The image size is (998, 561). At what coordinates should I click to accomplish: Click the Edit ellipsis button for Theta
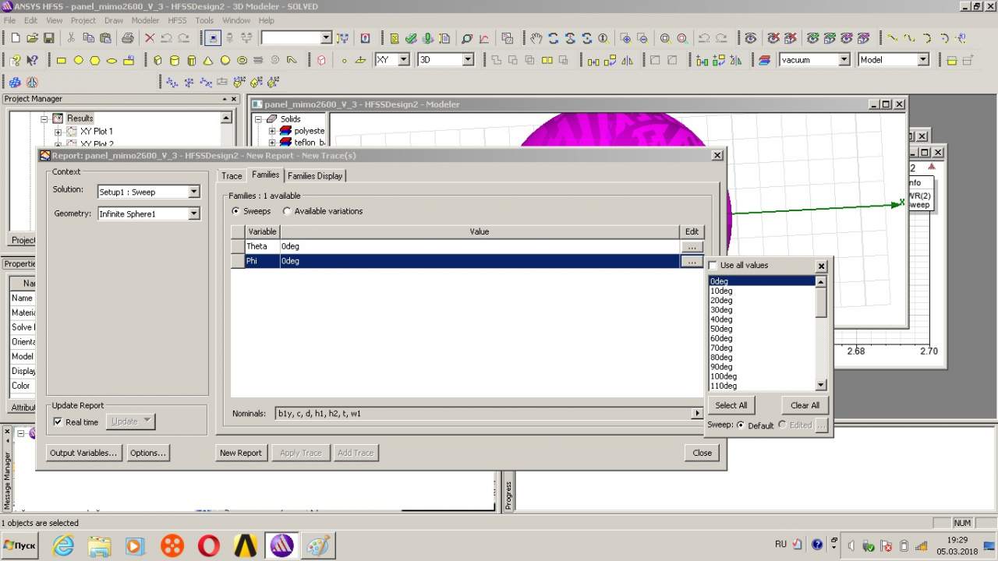click(x=692, y=246)
